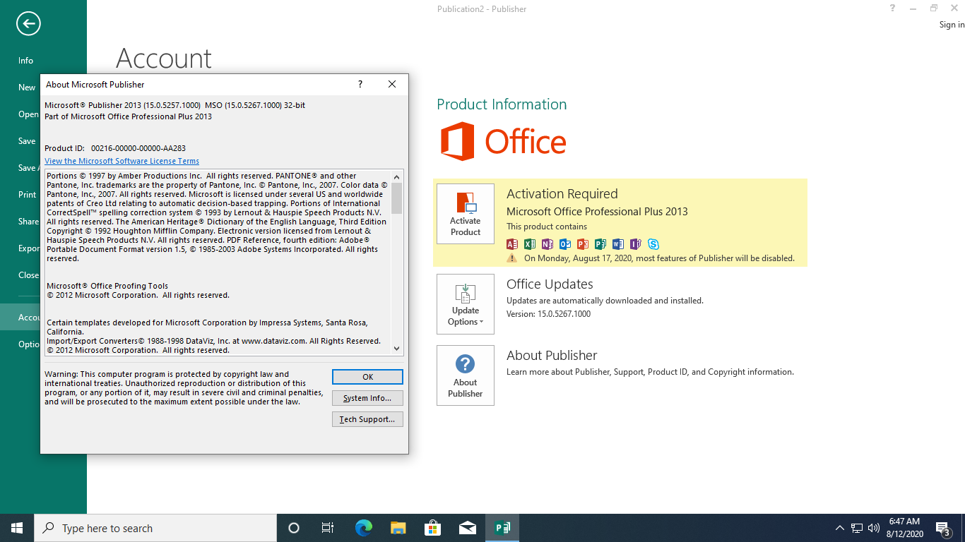Select Account in backstage menu
The image size is (965, 542).
coord(20,318)
